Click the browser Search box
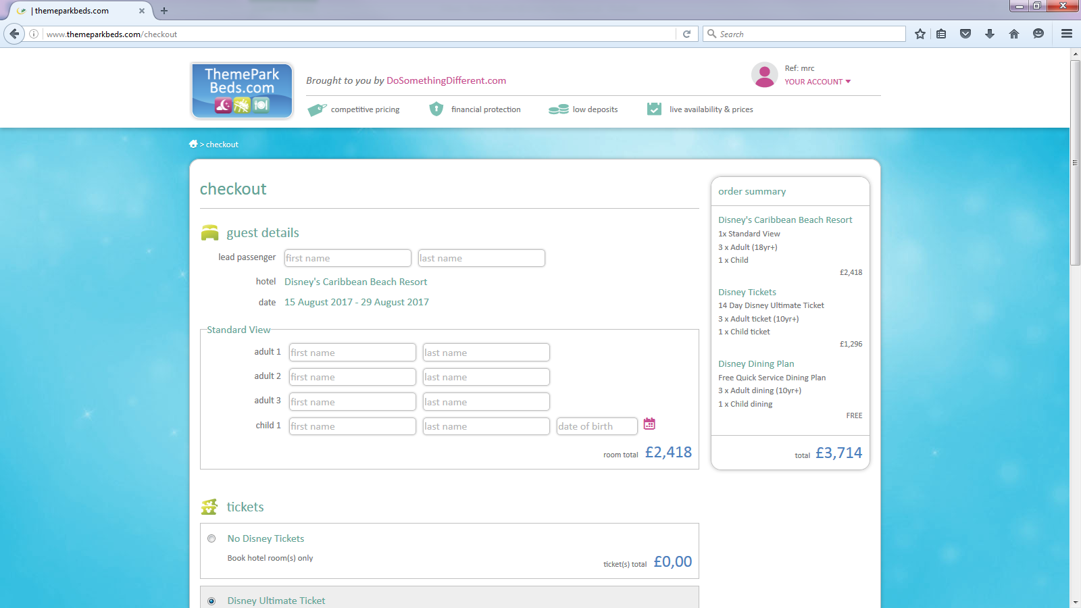The image size is (1081, 608). coord(804,34)
